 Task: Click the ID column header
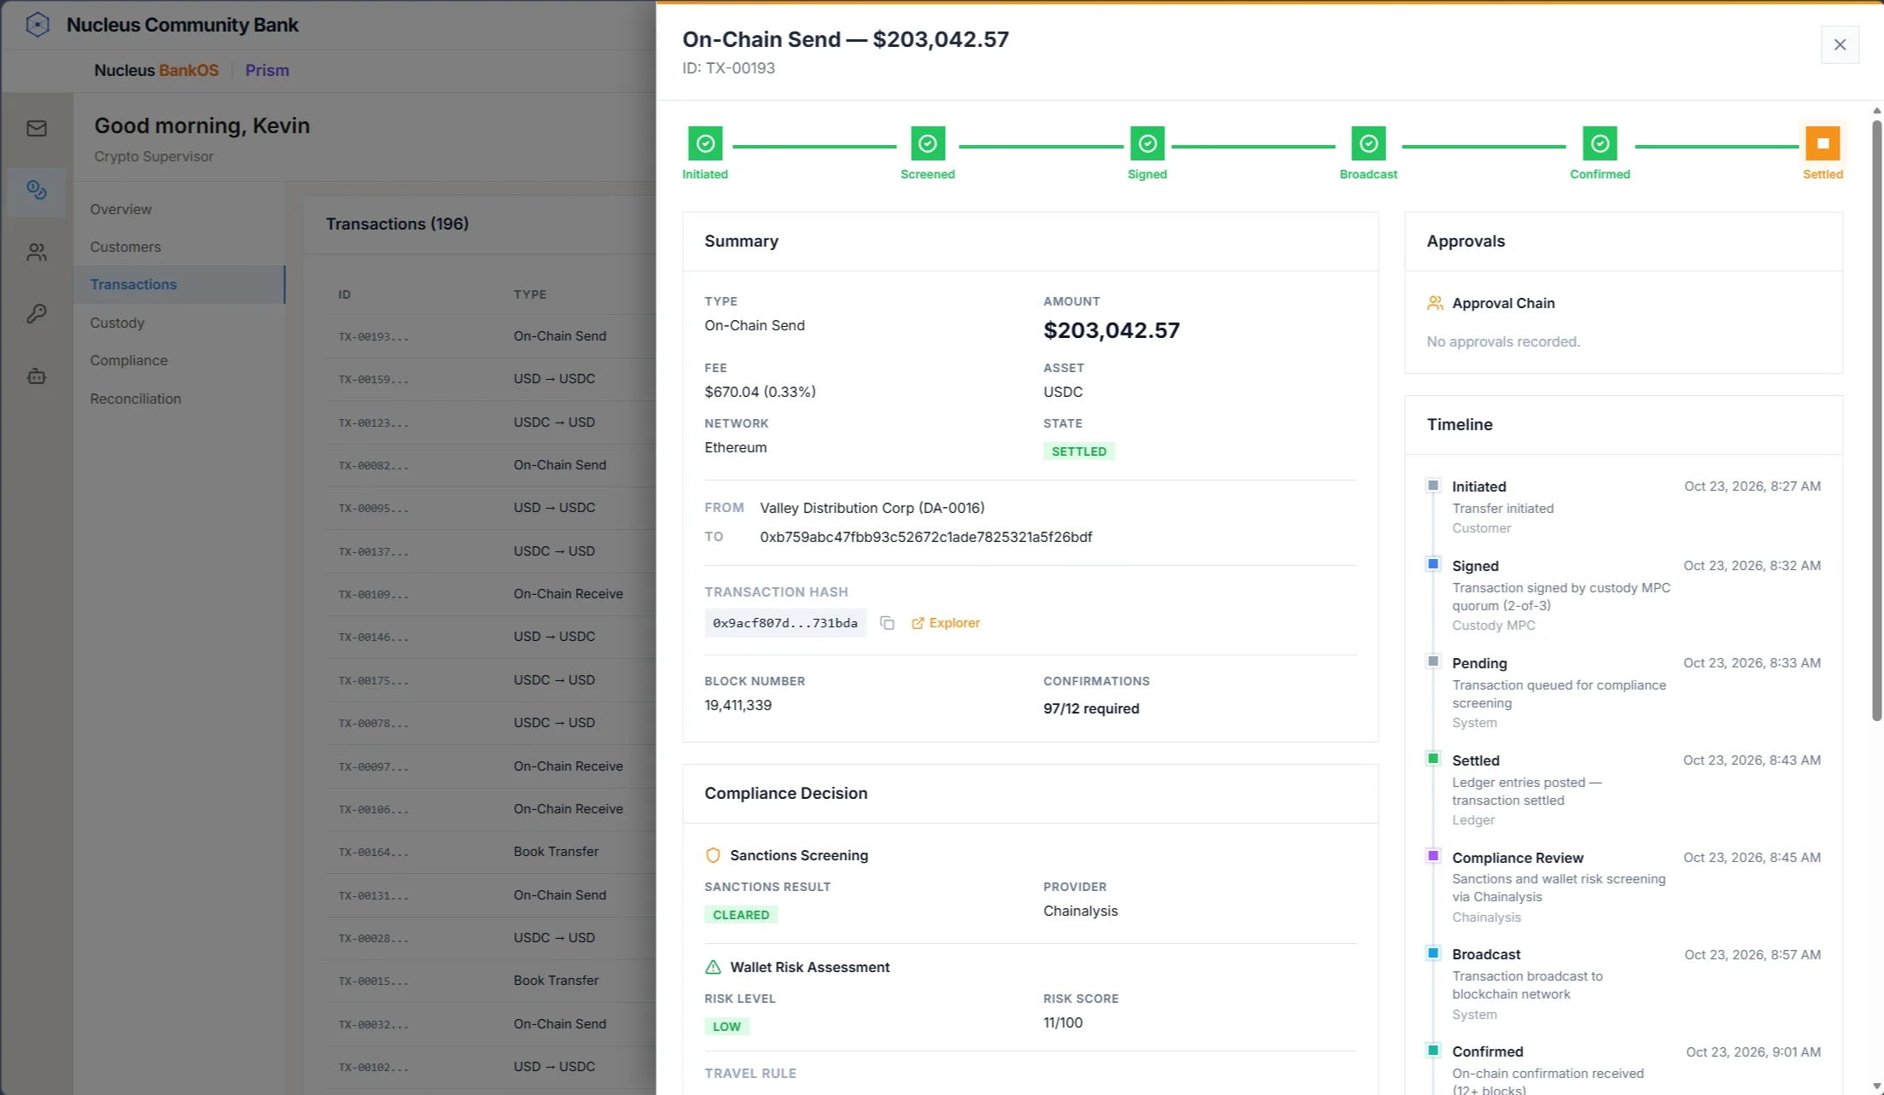pos(344,294)
